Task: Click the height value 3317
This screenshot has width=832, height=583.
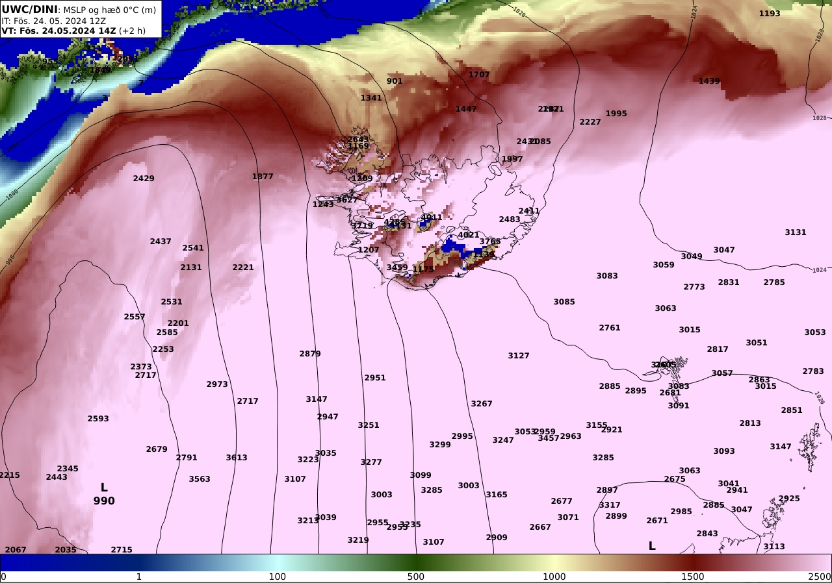Action: (x=610, y=505)
